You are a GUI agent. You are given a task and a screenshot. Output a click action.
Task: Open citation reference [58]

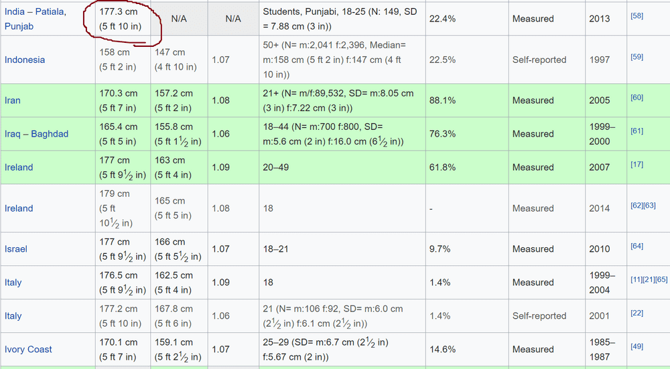click(x=636, y=16)
